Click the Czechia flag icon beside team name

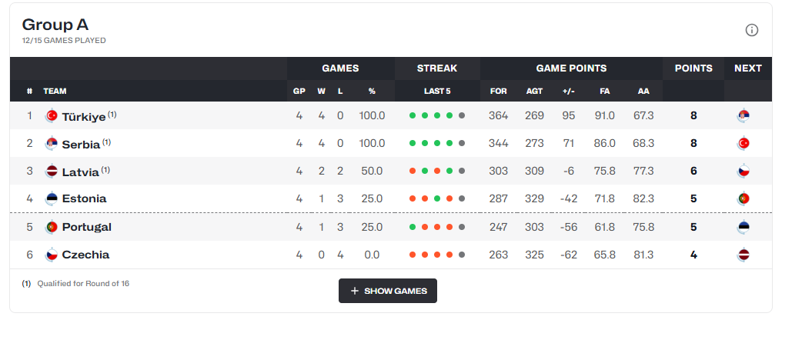(52, 255)
